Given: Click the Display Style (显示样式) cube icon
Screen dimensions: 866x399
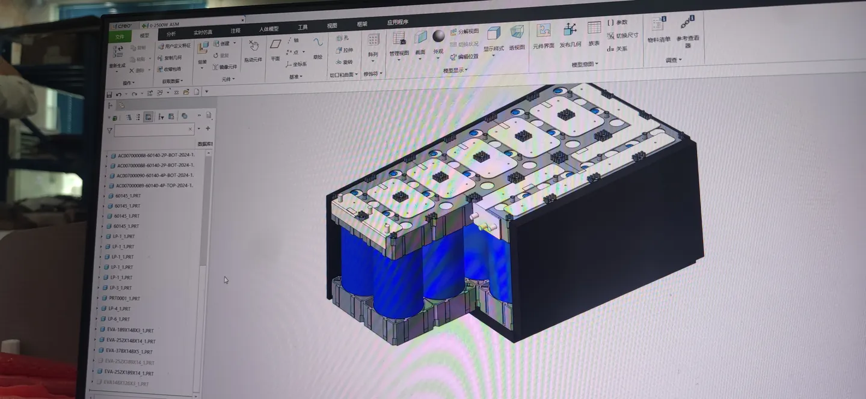Looking at the screenshot, I should click(494, 34).
